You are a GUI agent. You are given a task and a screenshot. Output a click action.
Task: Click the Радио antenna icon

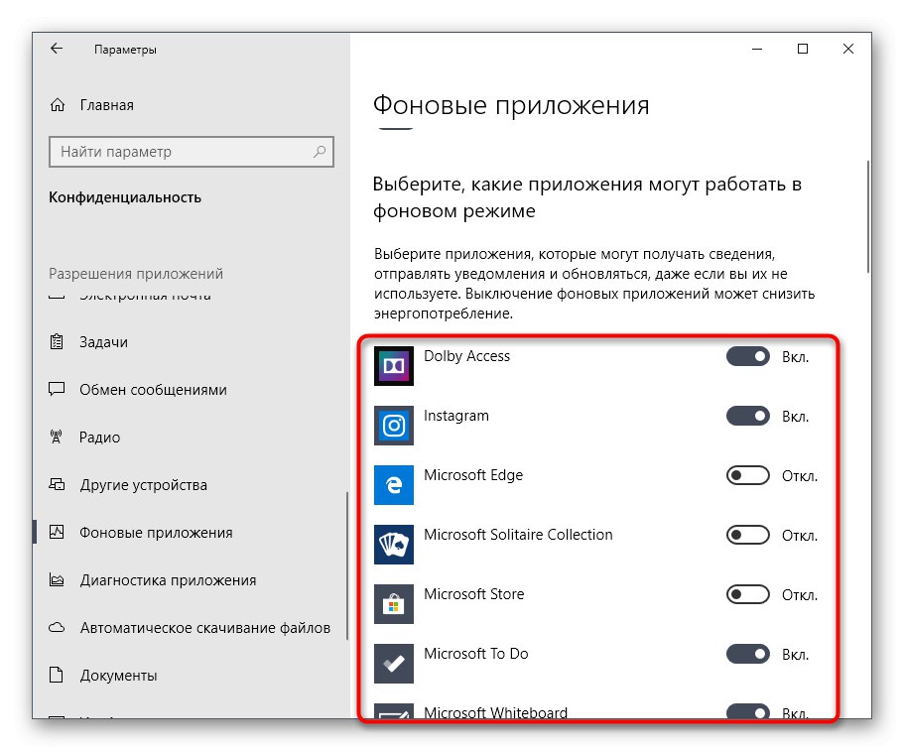(56, 437)
